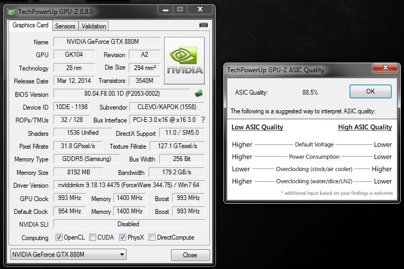Click the Default Voltage row label
The height and width of the screenshot is (269, 404).
point(314,144)
